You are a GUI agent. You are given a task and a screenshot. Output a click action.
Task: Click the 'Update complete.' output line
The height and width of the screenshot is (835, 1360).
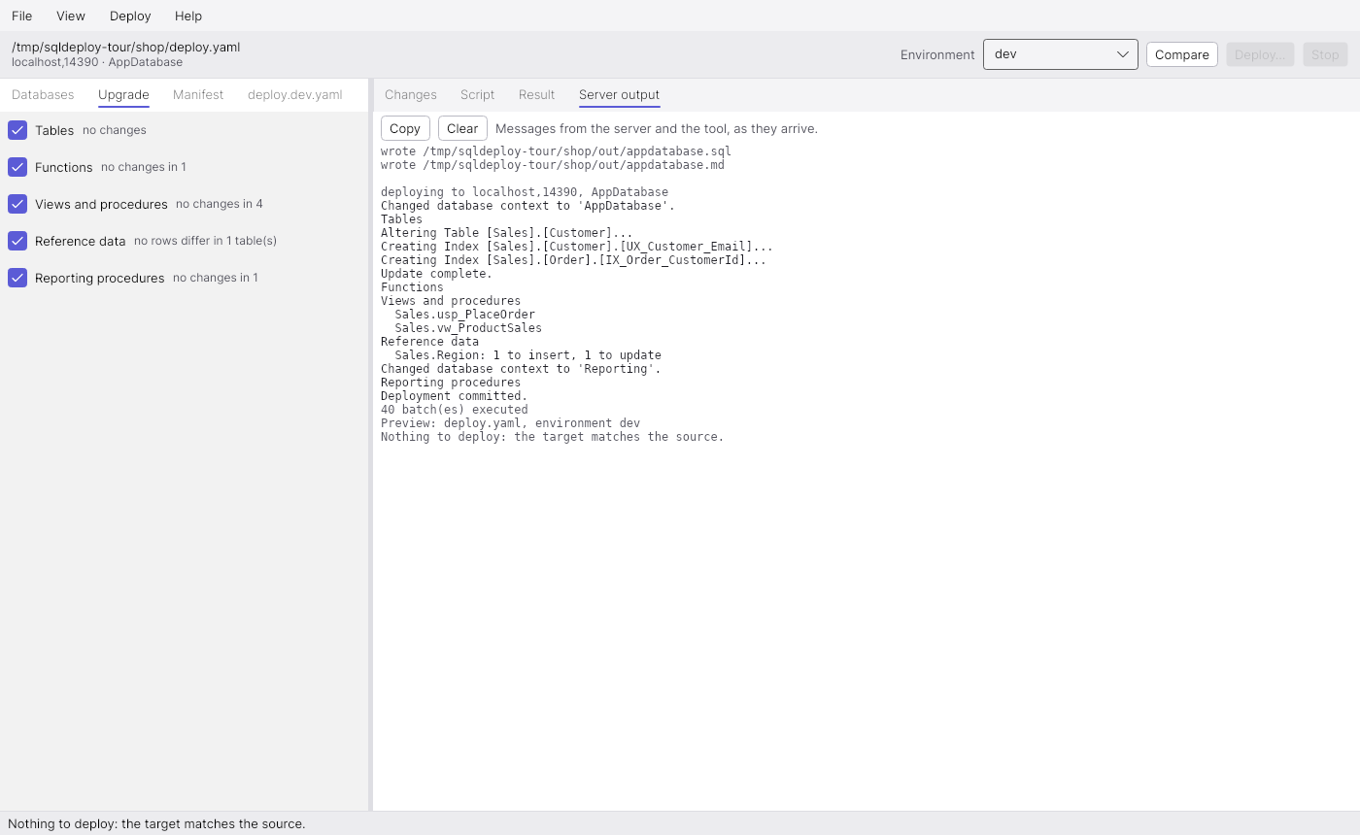click(x=436, y=274)
